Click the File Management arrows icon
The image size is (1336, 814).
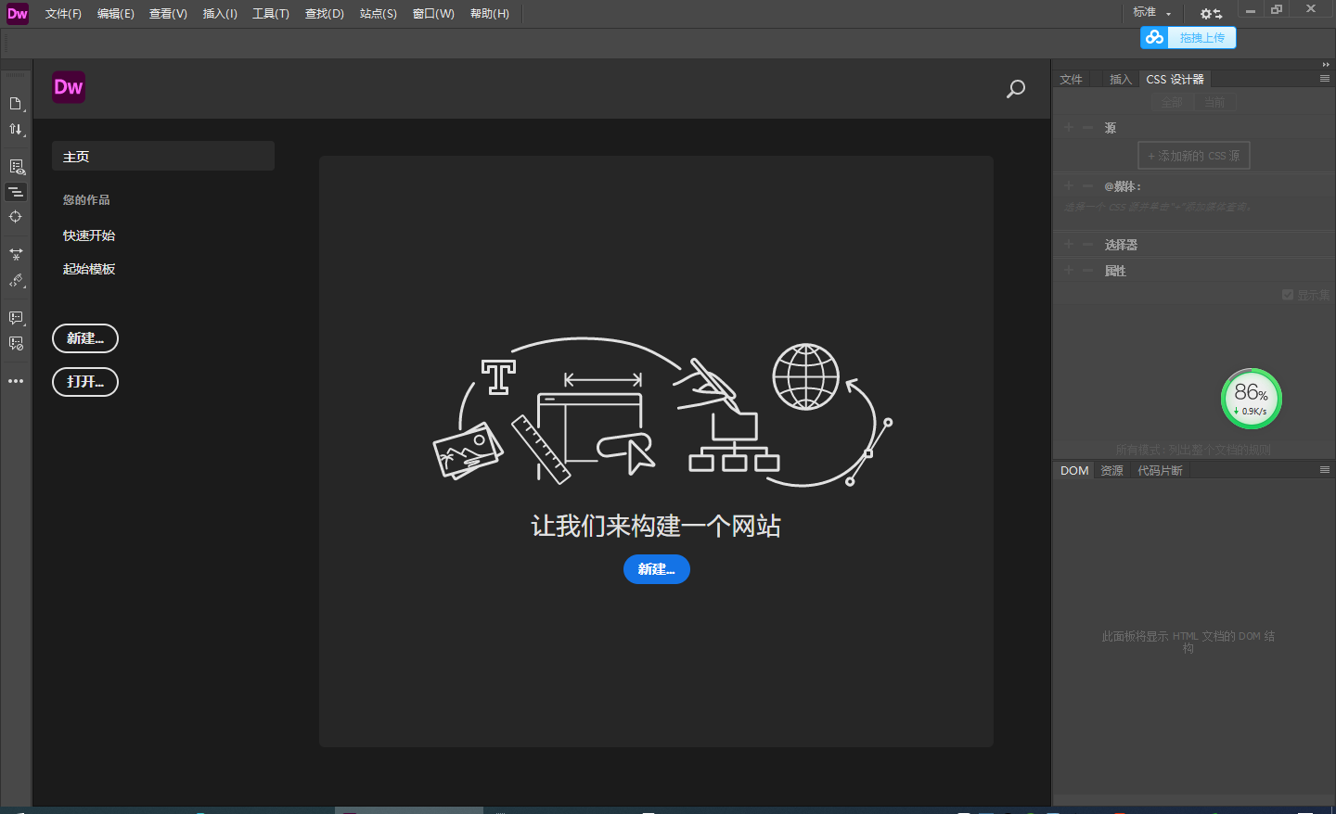(16, 130)
